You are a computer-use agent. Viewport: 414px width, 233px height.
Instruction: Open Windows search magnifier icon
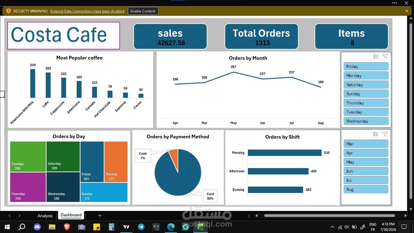click(x=22, y=227)
